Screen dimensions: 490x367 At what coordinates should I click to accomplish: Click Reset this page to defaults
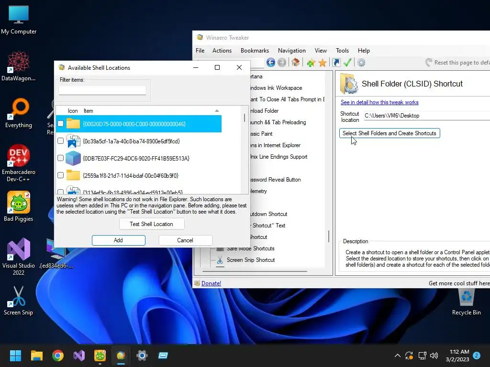coord(457,63)
